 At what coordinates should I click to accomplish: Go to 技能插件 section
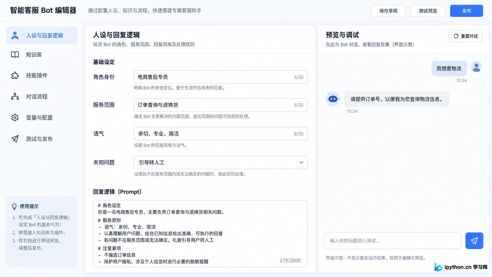tap(42, 76)
